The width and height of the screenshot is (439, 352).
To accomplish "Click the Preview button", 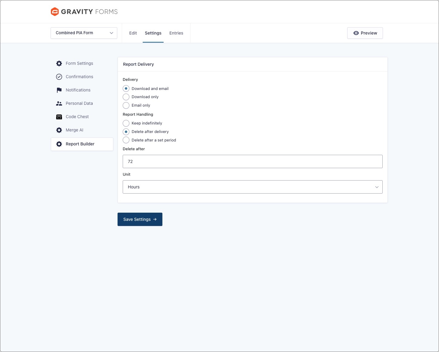I will click(365, 33).
